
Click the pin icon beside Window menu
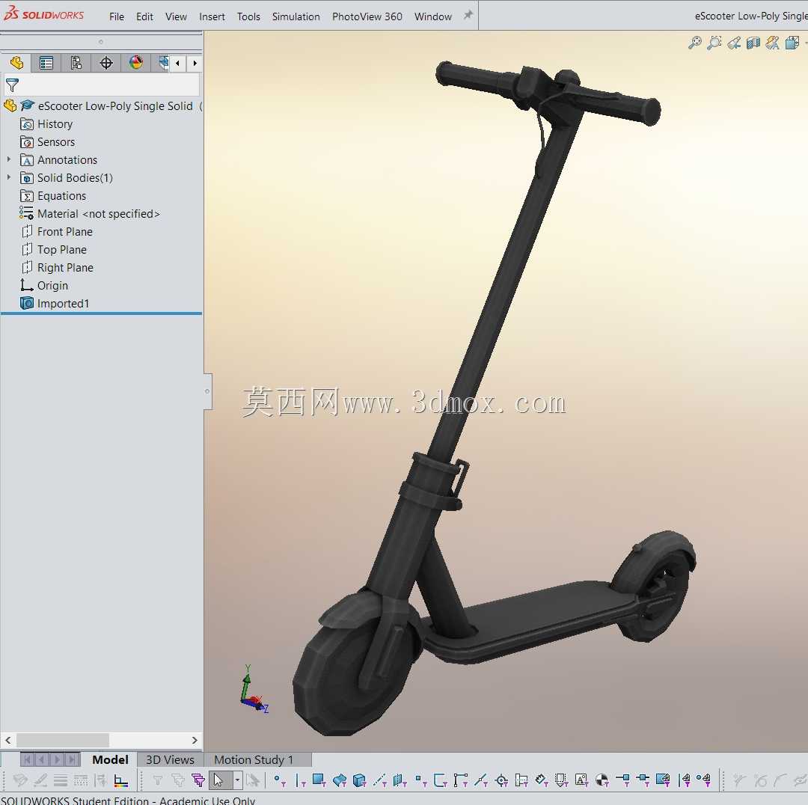point(468,15)
